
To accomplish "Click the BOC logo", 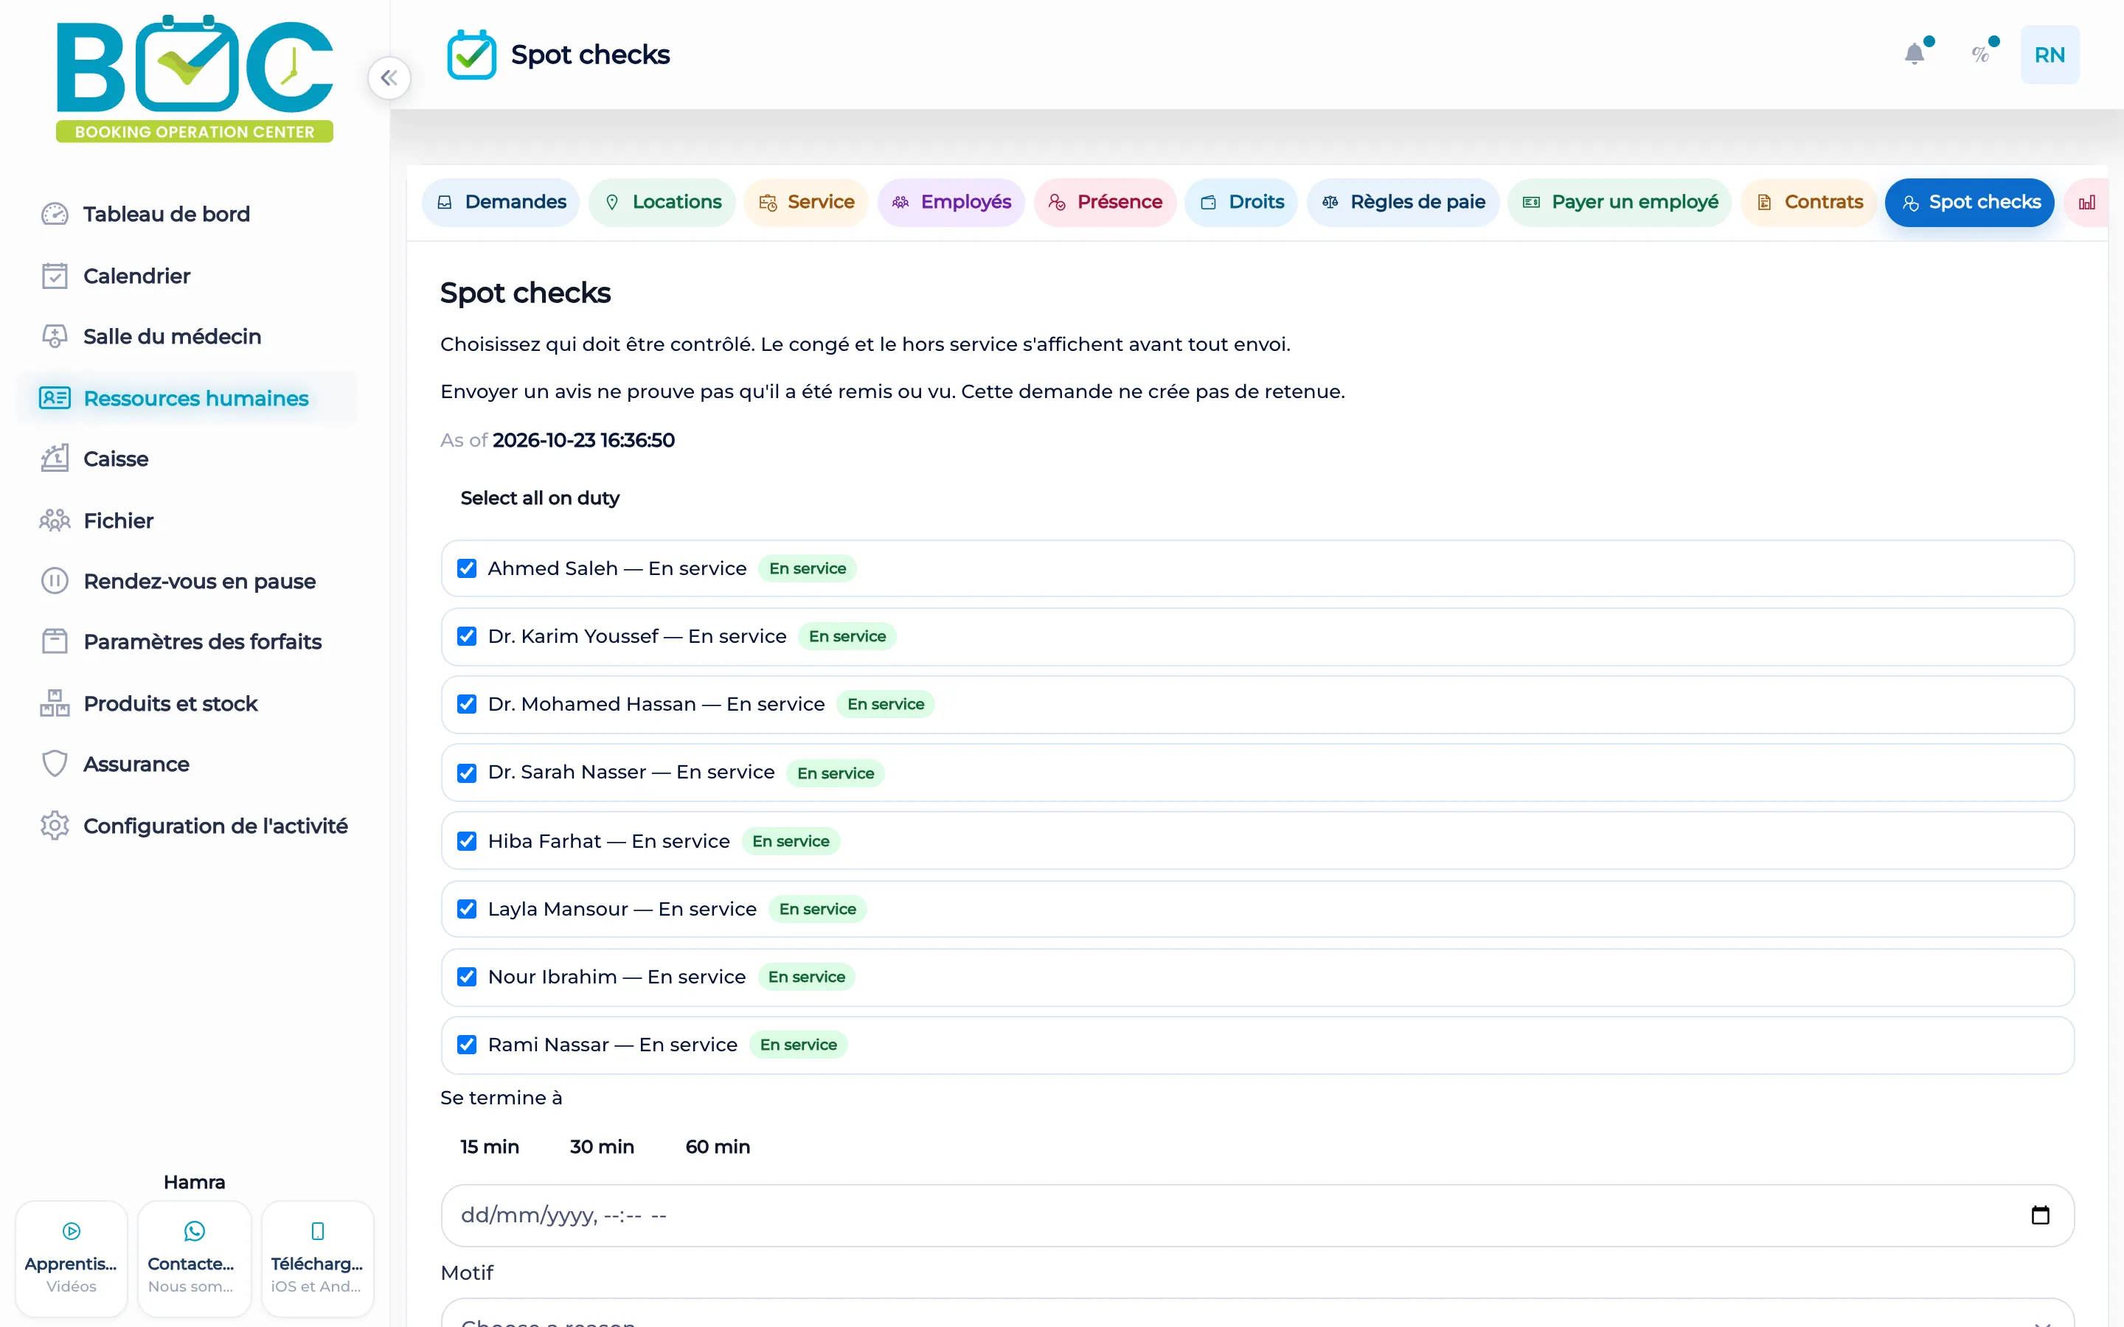I will (194, 78).
